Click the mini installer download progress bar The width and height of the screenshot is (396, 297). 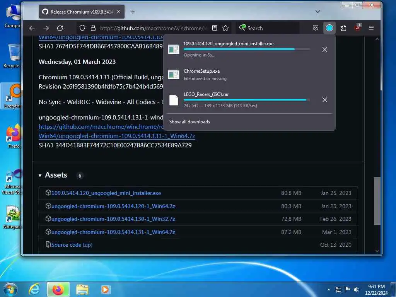(x=247, y=49)
